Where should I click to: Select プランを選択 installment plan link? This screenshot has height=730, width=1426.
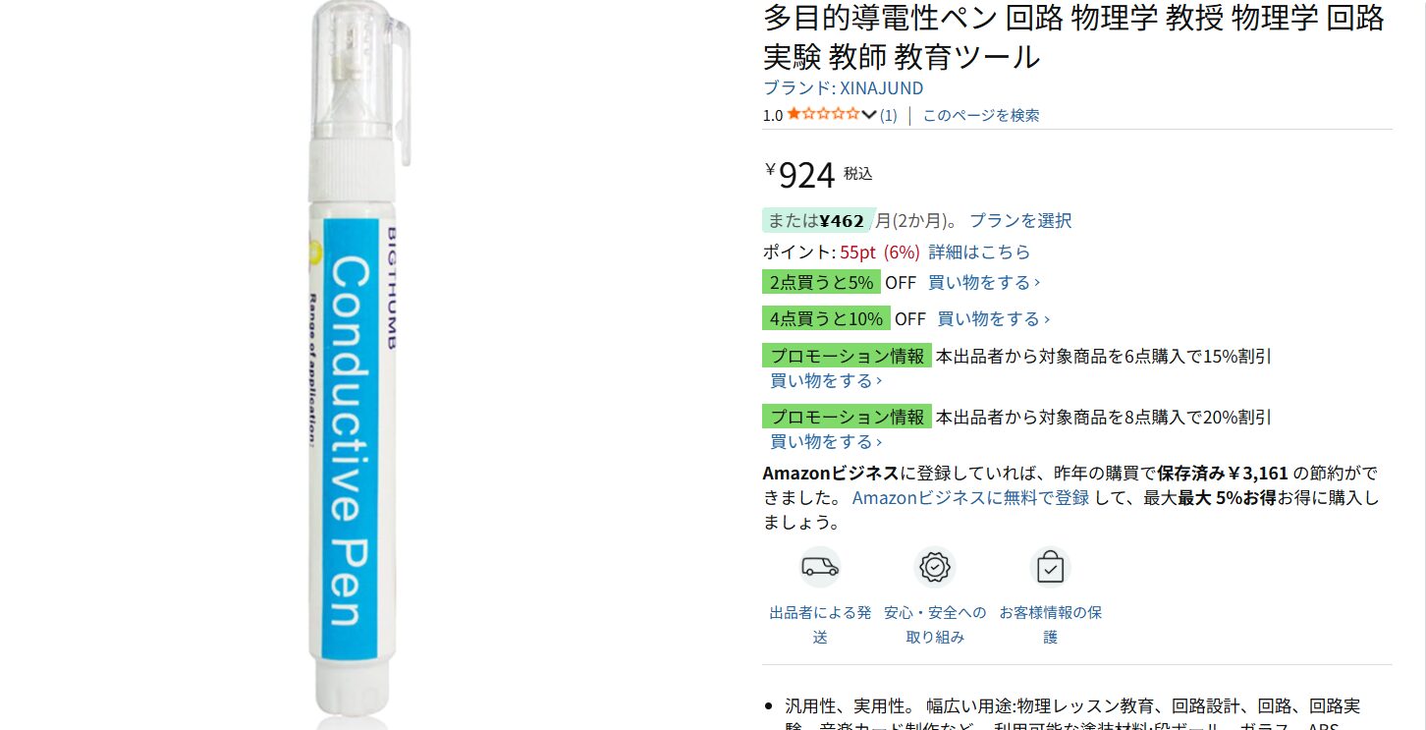pyautogui.click(x=1020, y=220)
